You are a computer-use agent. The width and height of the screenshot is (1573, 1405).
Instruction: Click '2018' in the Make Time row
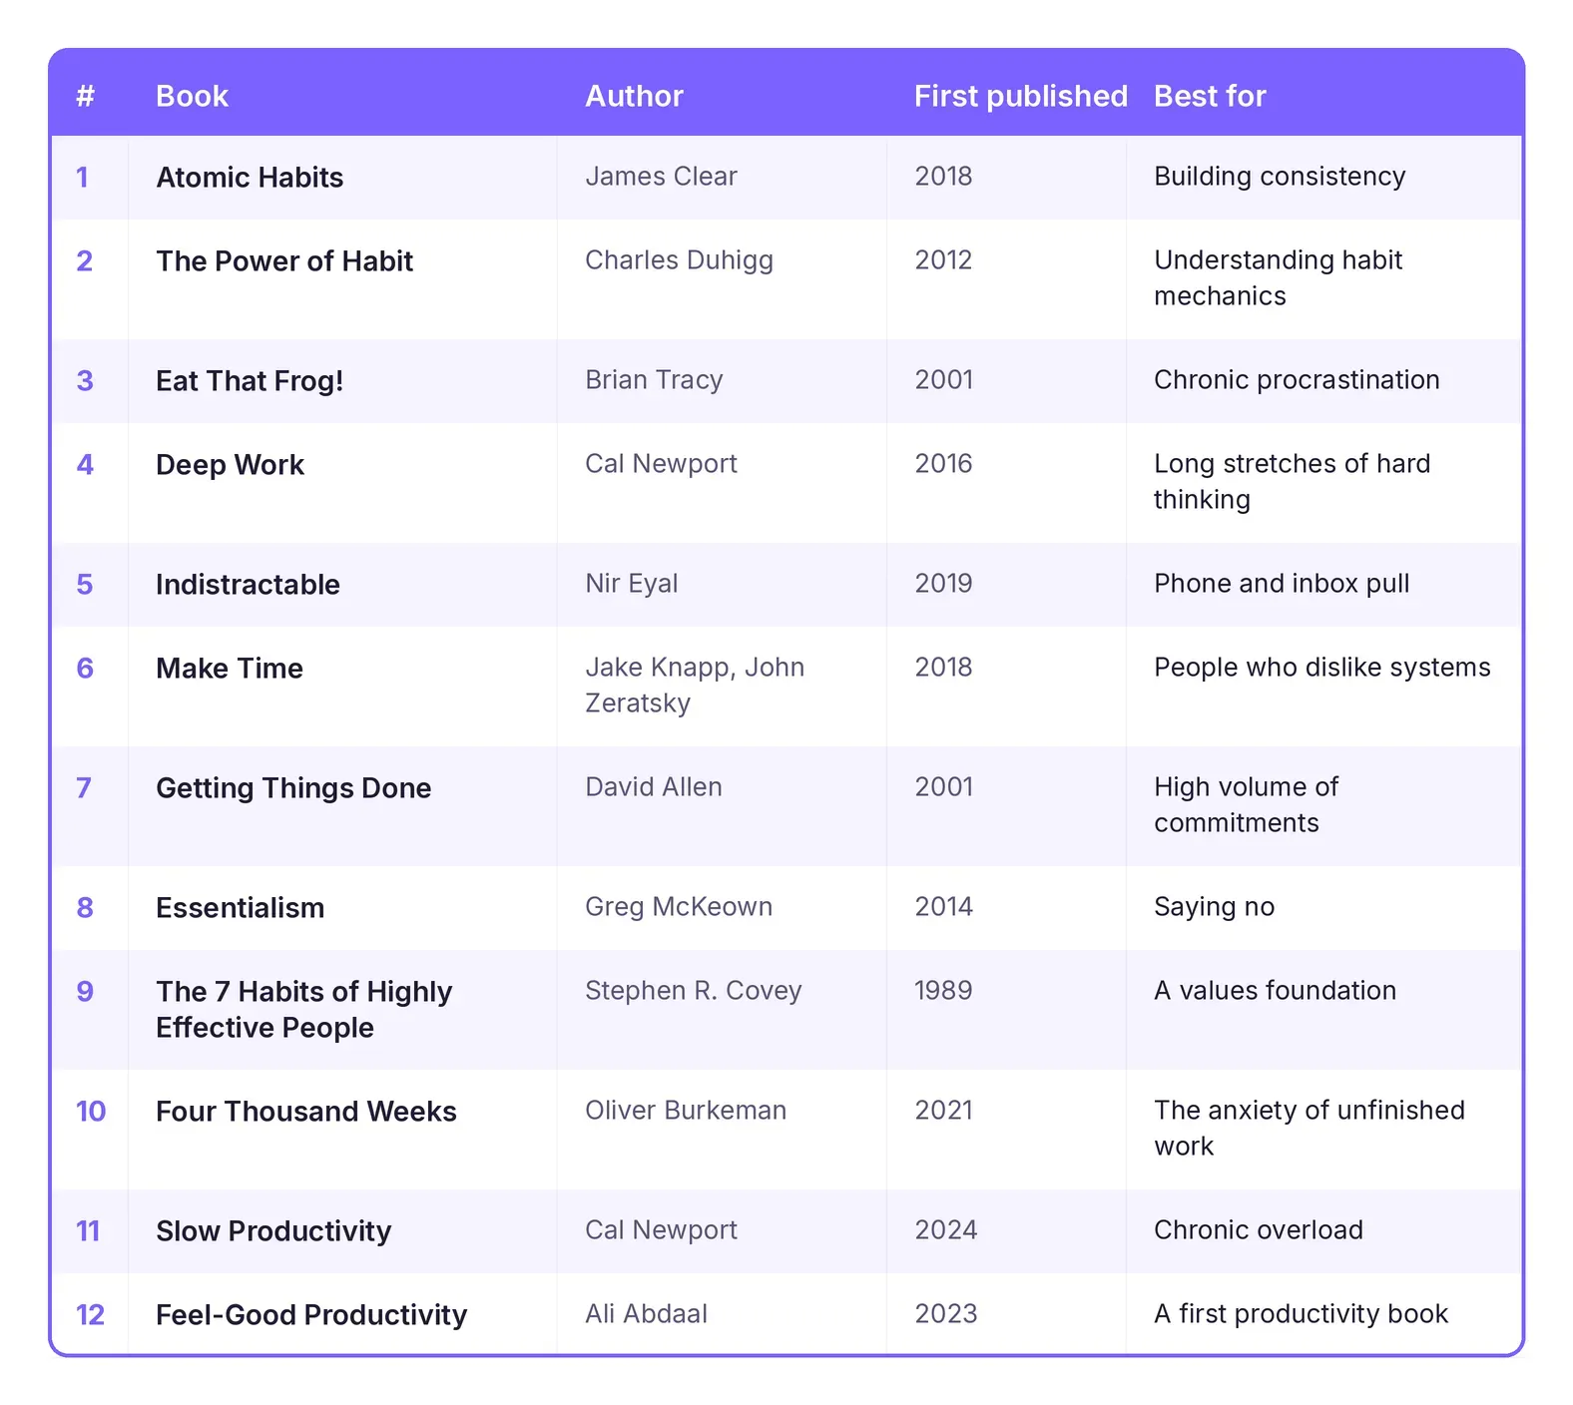click(943, 668)
